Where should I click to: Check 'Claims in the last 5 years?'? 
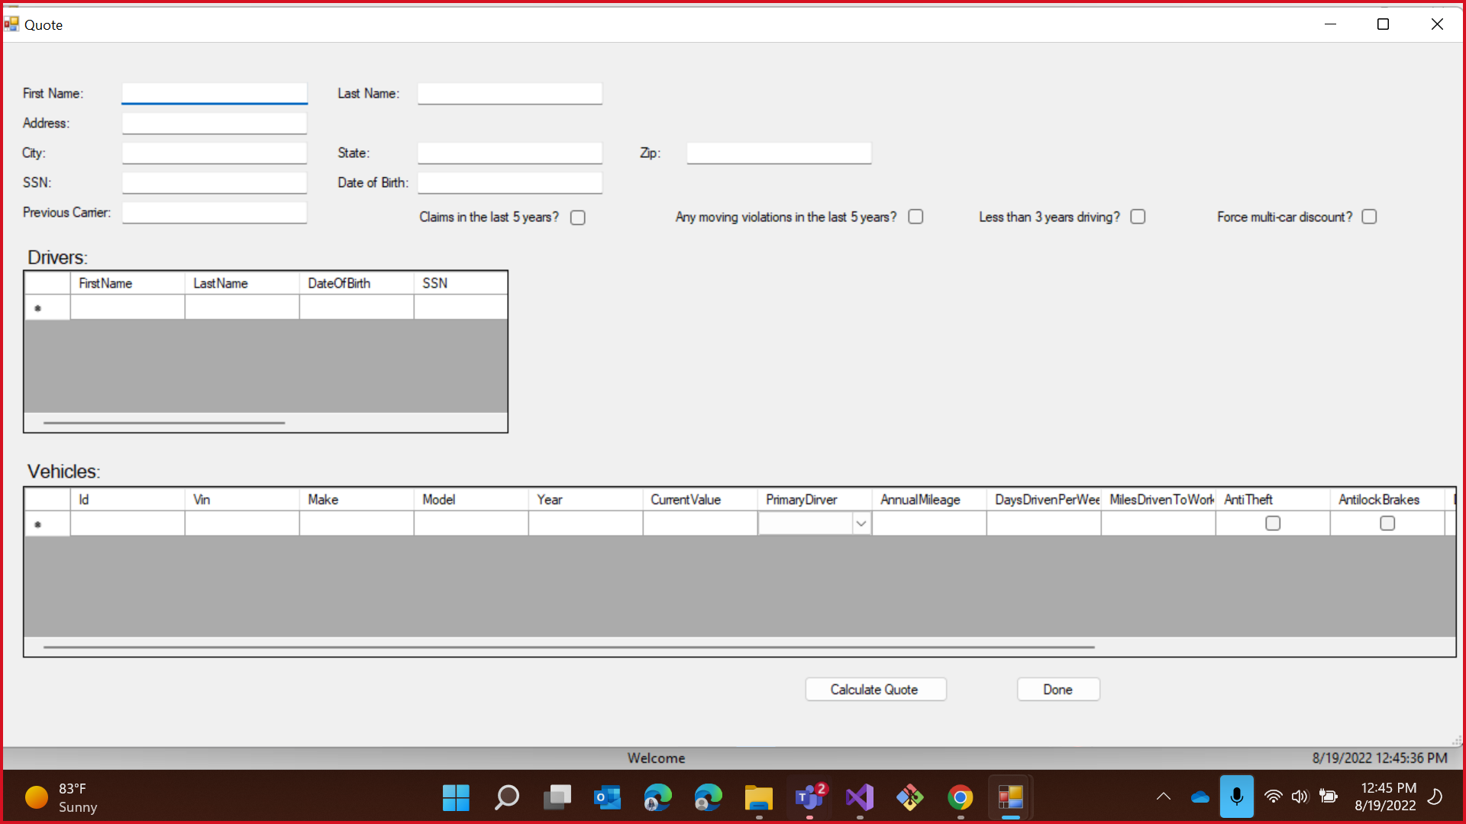click(578, 217)
